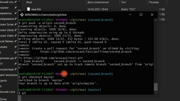Open the Картинки для sidebar folder
This screenshot has width=180, height=101.
7,58
